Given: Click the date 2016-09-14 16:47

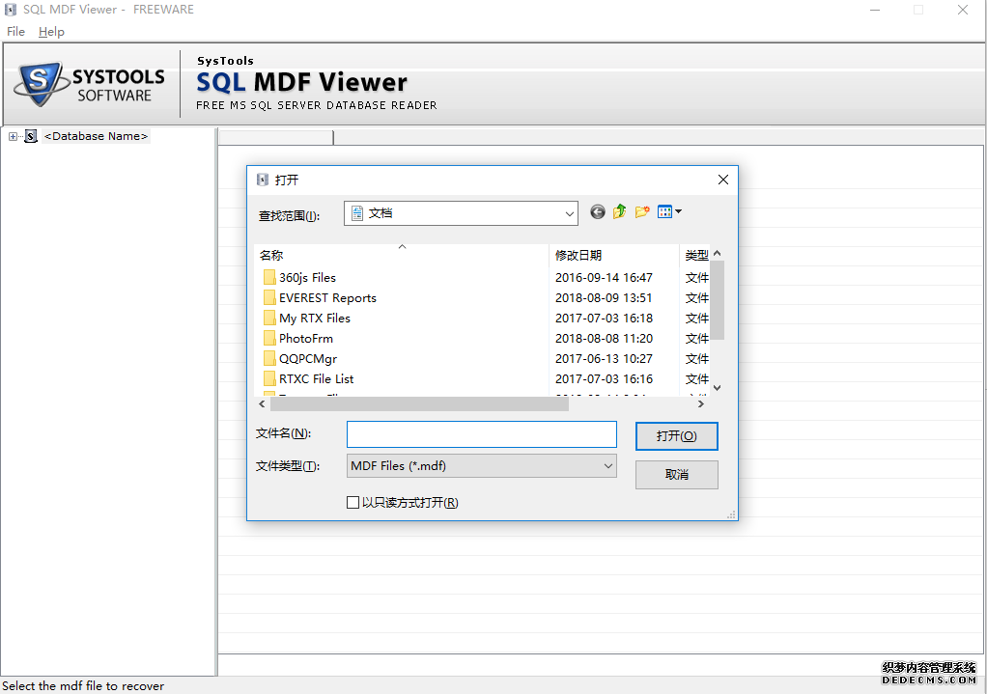Looking at the screenshot, I should (x=604, y=277).
